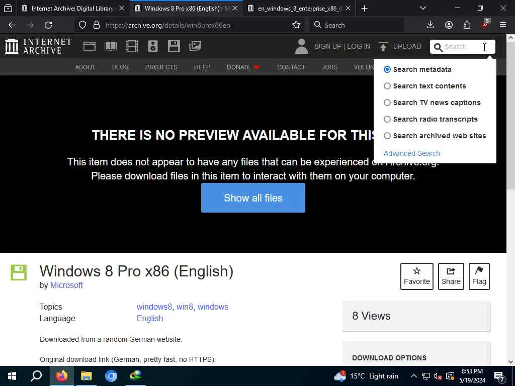Open the extensions puzzle icon
This screenshot has height=386, width=515.
[x=467, y=25]
